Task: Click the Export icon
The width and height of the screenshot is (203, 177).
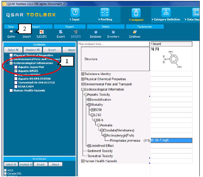Action: [61, 32]
